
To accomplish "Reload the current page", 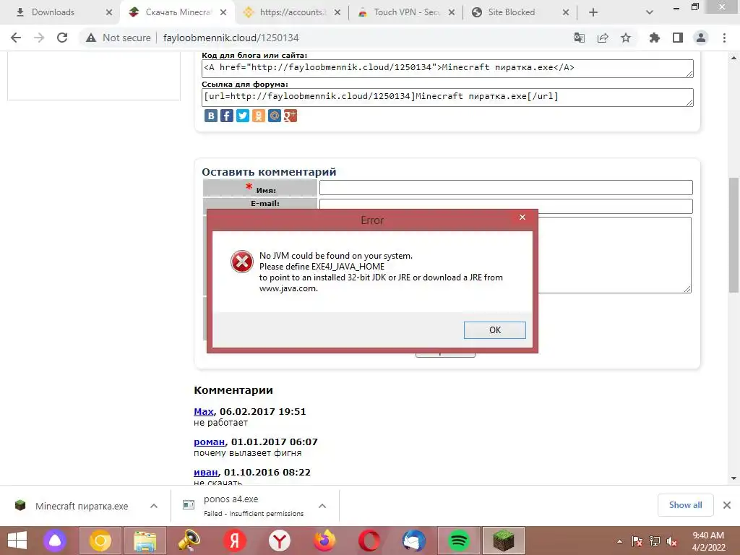I will [62, 38].
